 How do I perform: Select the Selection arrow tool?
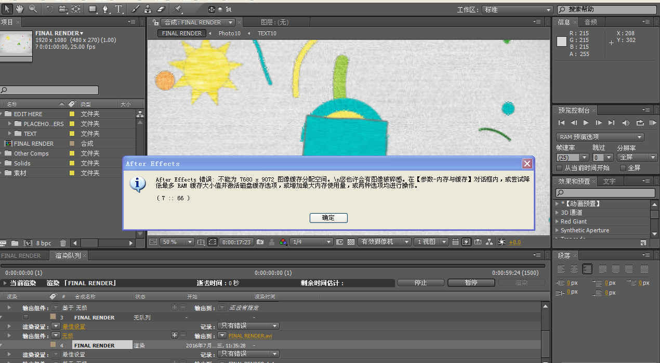[x=7, y=9]
